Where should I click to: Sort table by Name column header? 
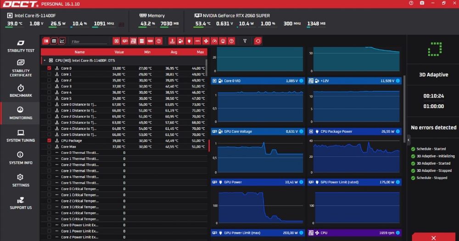tap(79, 52)
